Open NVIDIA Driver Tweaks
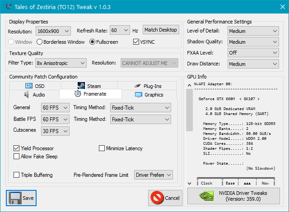Image resolution: width=289 pixels, height=212 pixels. pos(233,196)
